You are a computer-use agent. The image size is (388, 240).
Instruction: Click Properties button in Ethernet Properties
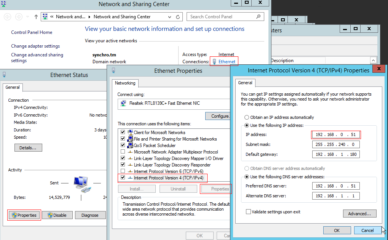(216, 189)
